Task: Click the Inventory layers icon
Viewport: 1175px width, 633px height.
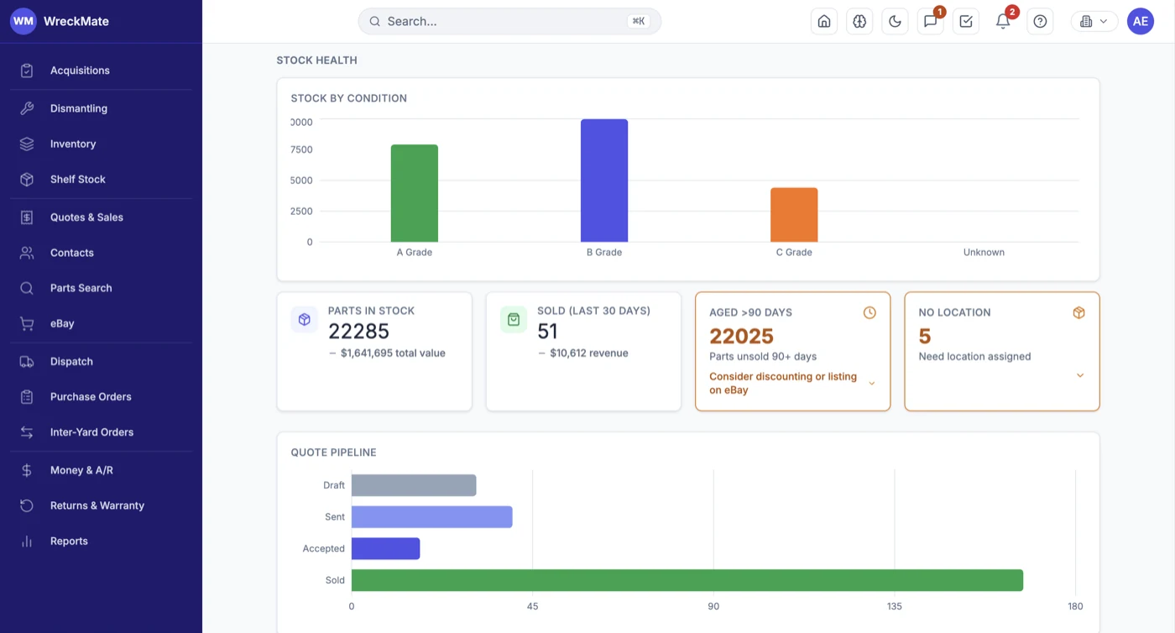Action: click(27, 144)
